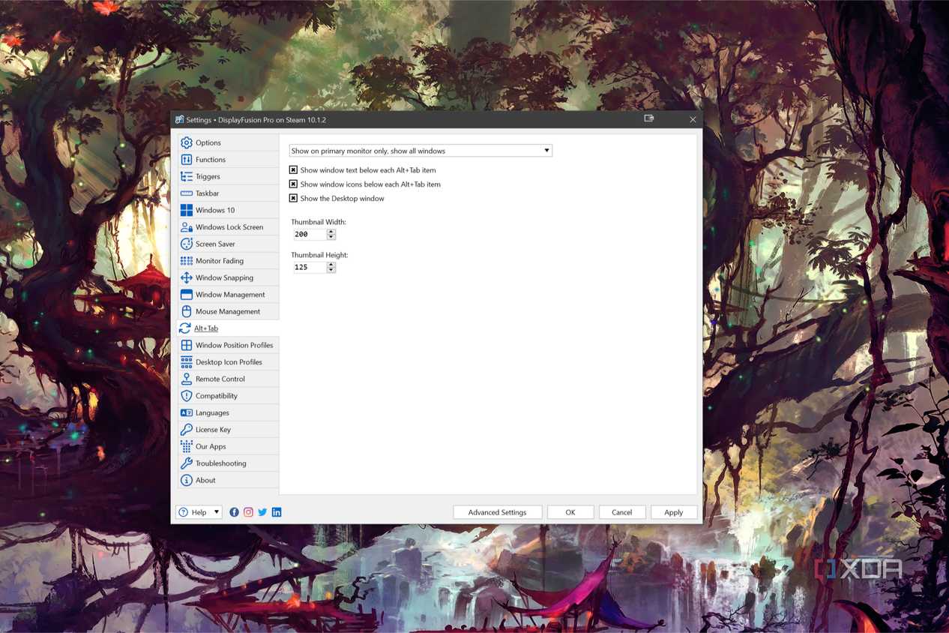Open DisplayFusion LinkedIn page icon
This screenshot has width=949, height=633.
click(277, 512)
